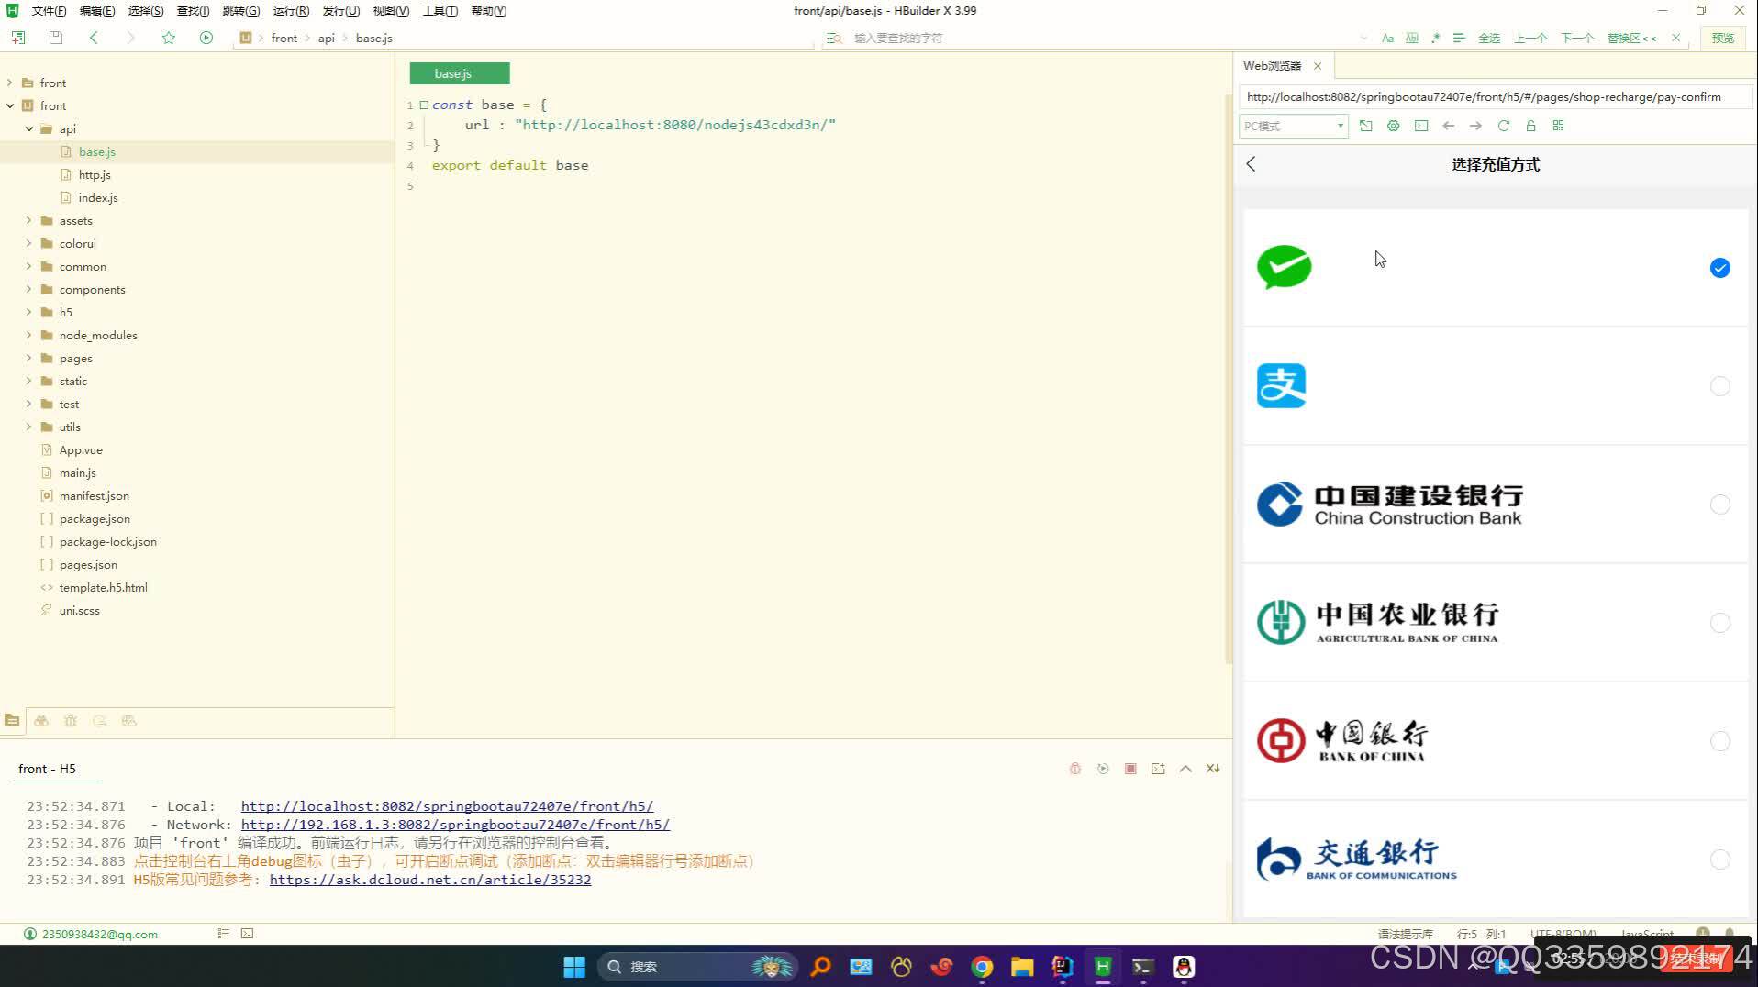Switch to the base.js editor tab

(459, 73)
